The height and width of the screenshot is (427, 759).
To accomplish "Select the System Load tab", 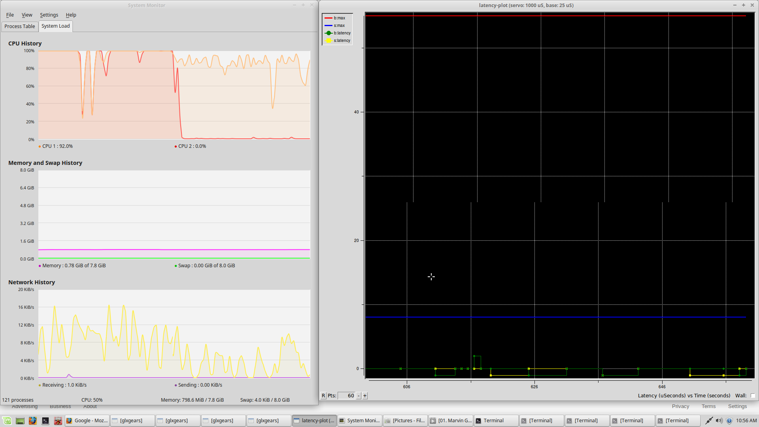I will [x=56, y=26].
